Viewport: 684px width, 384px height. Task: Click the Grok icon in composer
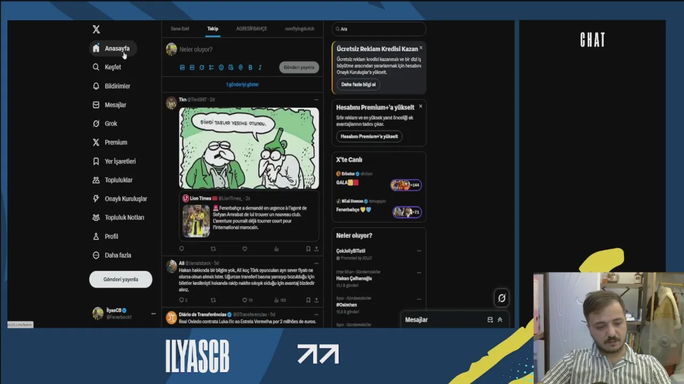201,68
